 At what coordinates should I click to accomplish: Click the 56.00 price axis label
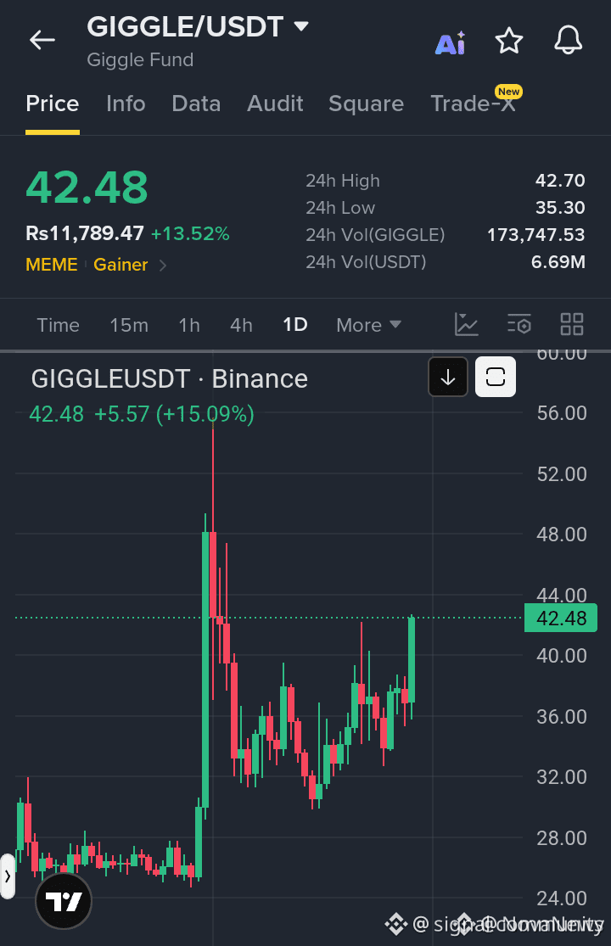[562, 413]
